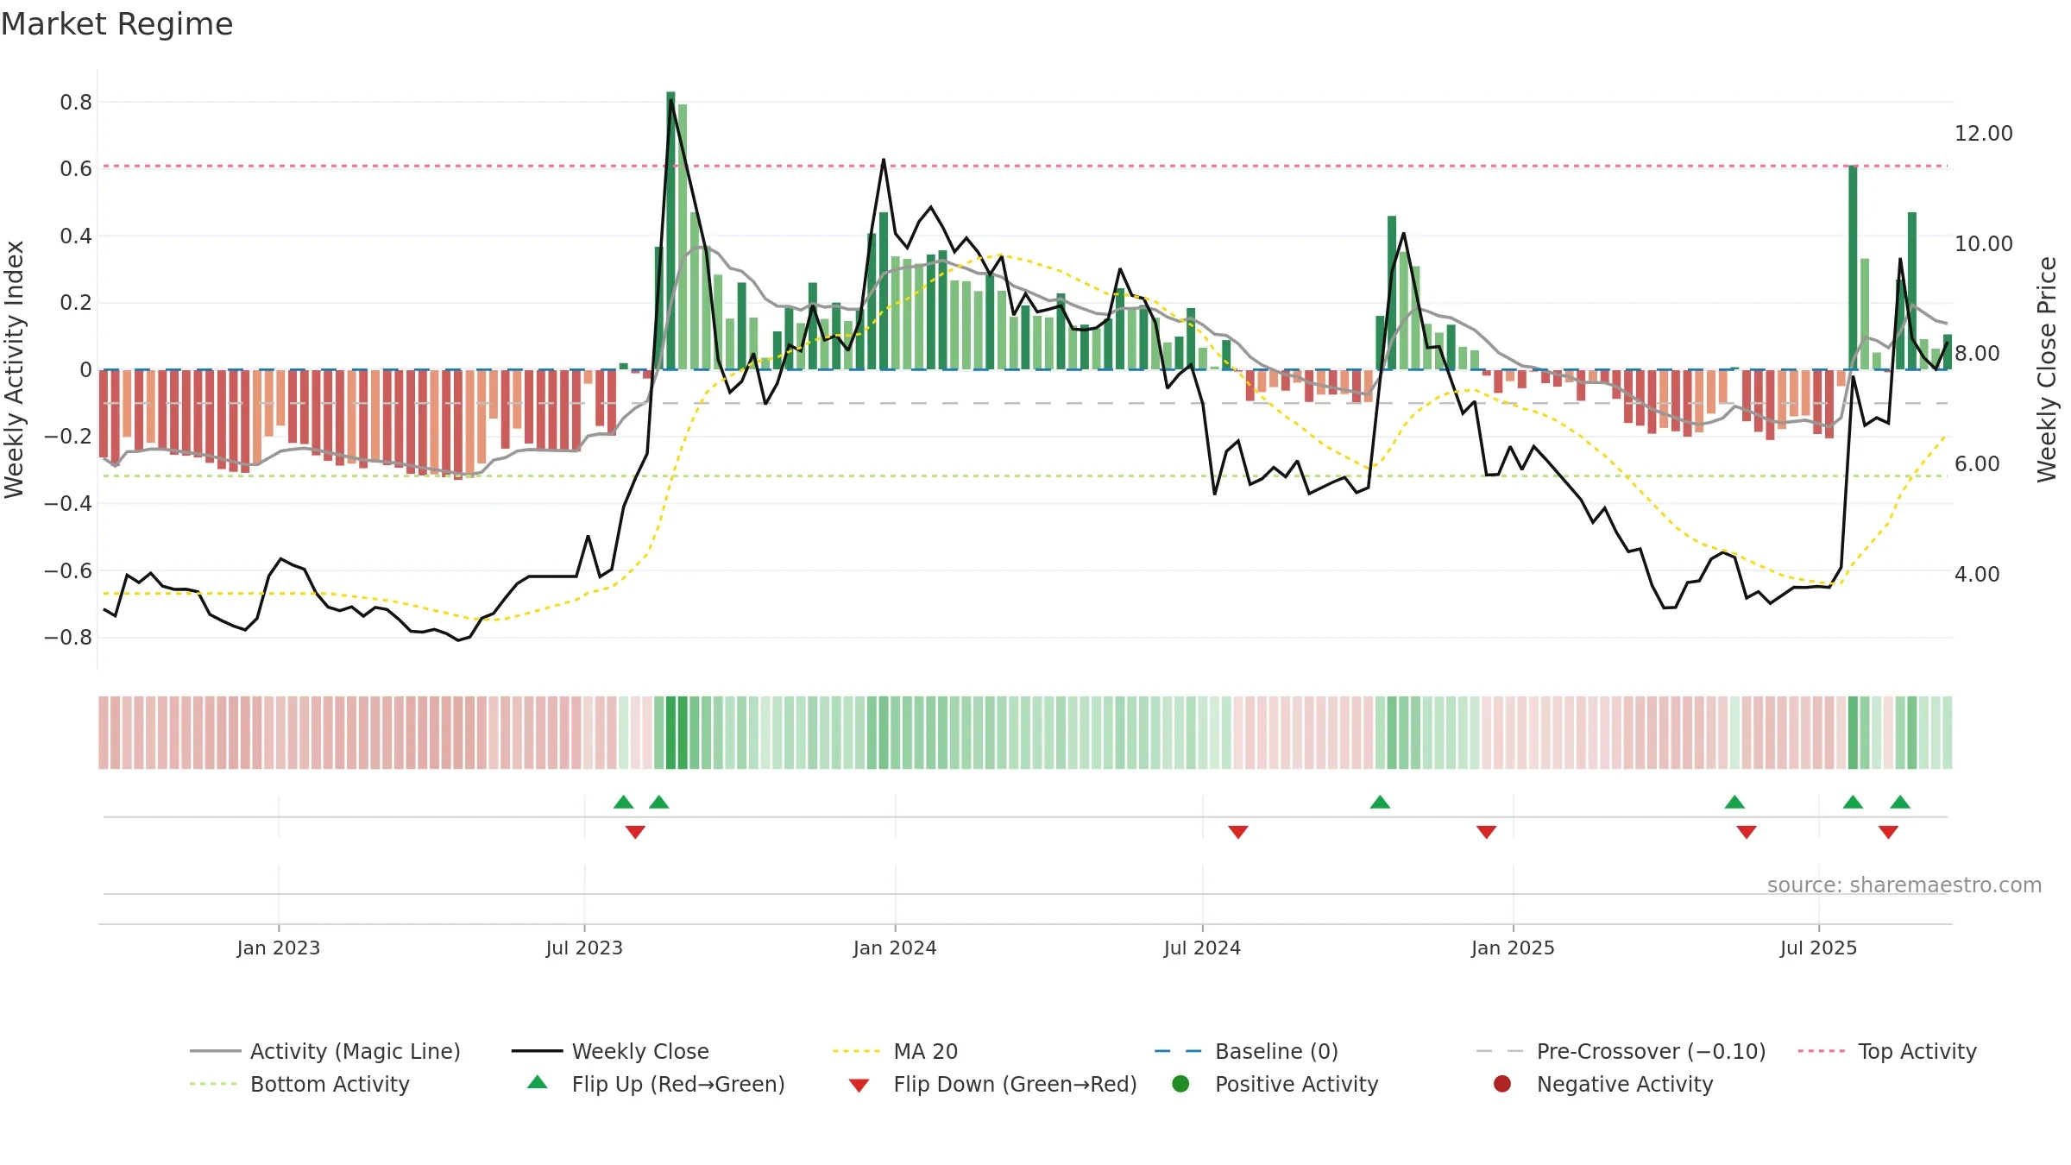Screen dimensions: 2071x1165
Task: Select first green flip-up marker after Jul 2023
Action: (624, 802)
